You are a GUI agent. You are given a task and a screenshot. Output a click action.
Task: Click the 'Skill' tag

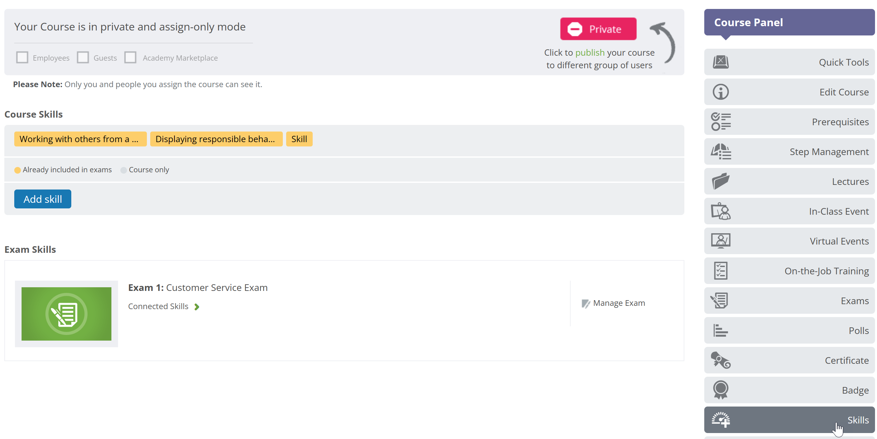299,139
